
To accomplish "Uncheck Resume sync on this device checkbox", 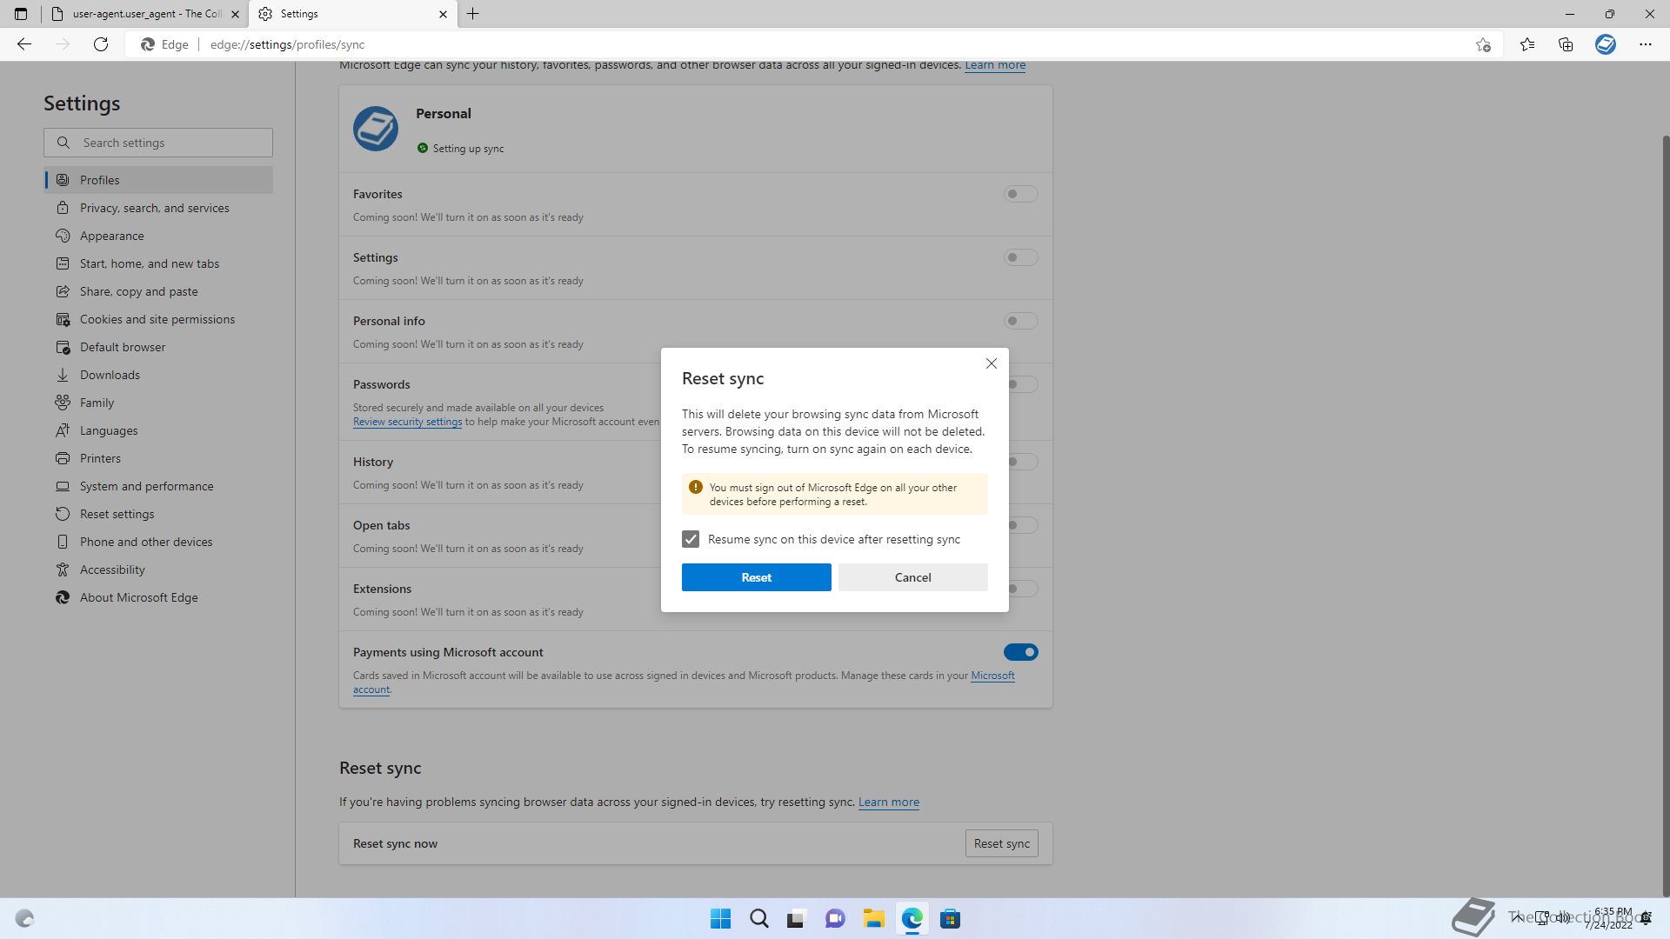I will click(691, 539).
